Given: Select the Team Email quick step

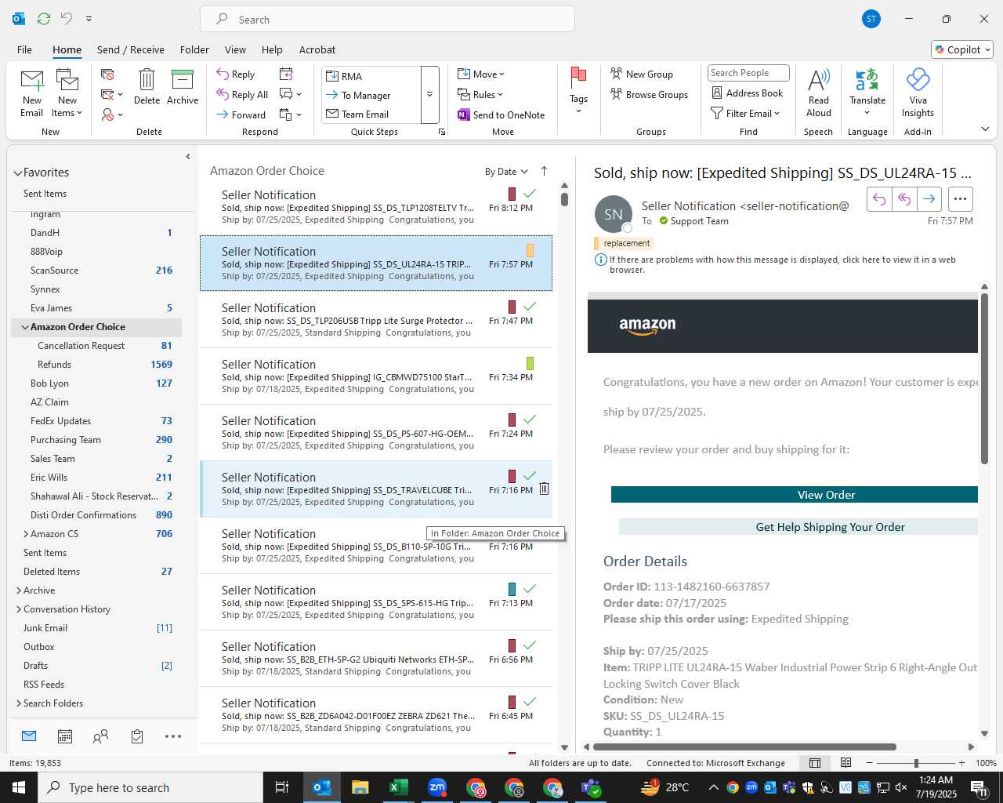Looking at the screenshot, I should (372, 114).
